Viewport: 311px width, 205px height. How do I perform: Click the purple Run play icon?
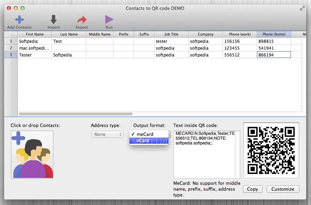tap(109, 20)
